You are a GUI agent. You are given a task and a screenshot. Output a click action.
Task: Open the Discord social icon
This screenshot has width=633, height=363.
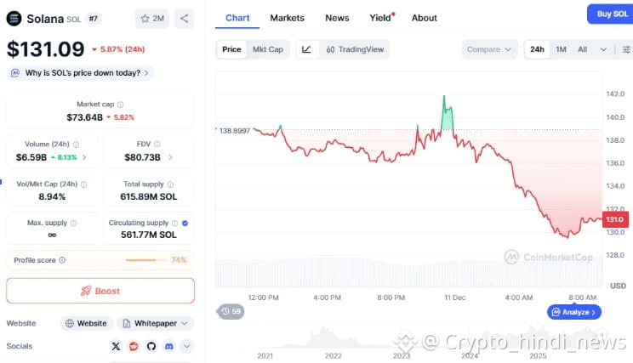tap(169, 346)
